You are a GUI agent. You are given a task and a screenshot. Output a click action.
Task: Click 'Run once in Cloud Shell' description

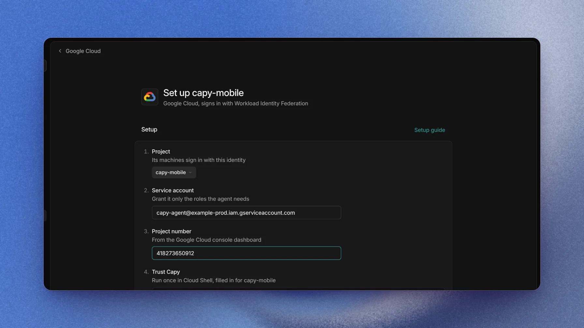pyautogui.click(x=214, y=280)
